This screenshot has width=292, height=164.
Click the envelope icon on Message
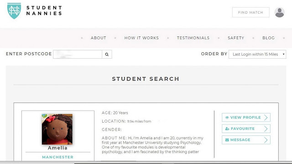227,140
